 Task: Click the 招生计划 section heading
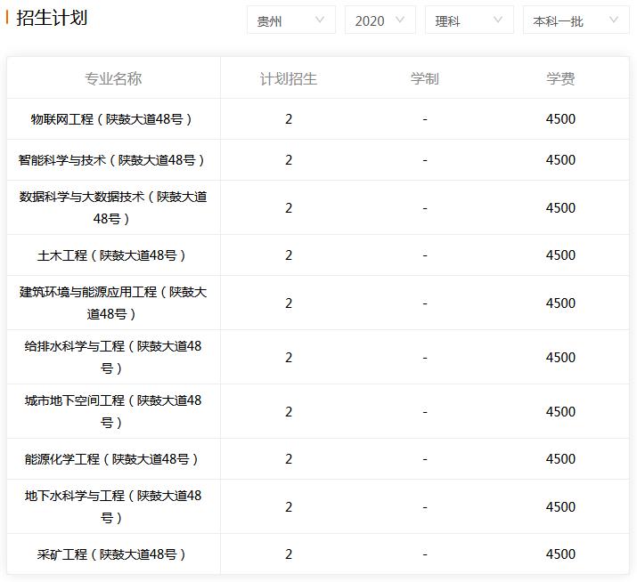point(52,18)
